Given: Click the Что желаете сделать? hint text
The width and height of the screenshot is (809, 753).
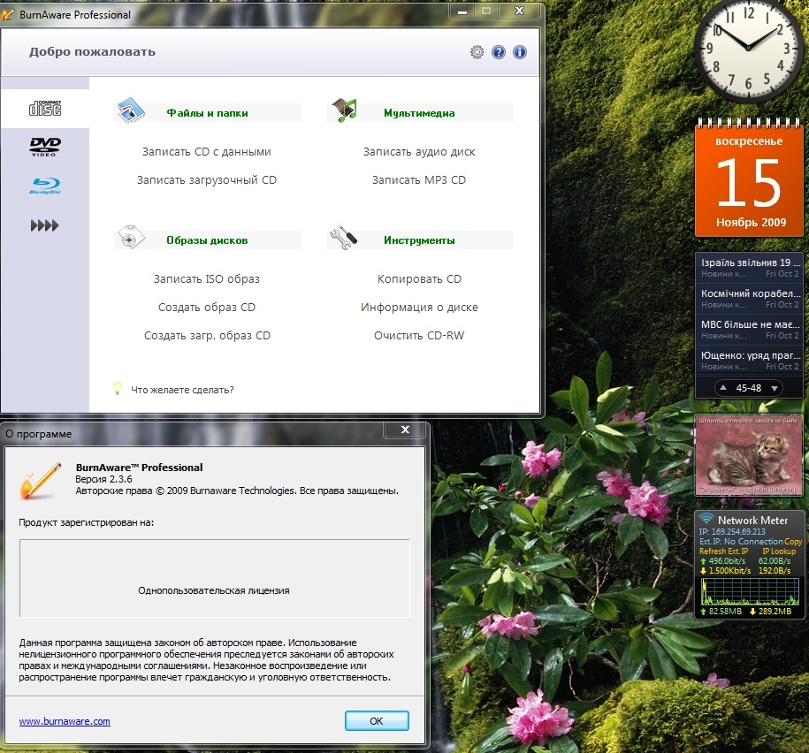Looking at the screenshot, I should pos(182,390).
